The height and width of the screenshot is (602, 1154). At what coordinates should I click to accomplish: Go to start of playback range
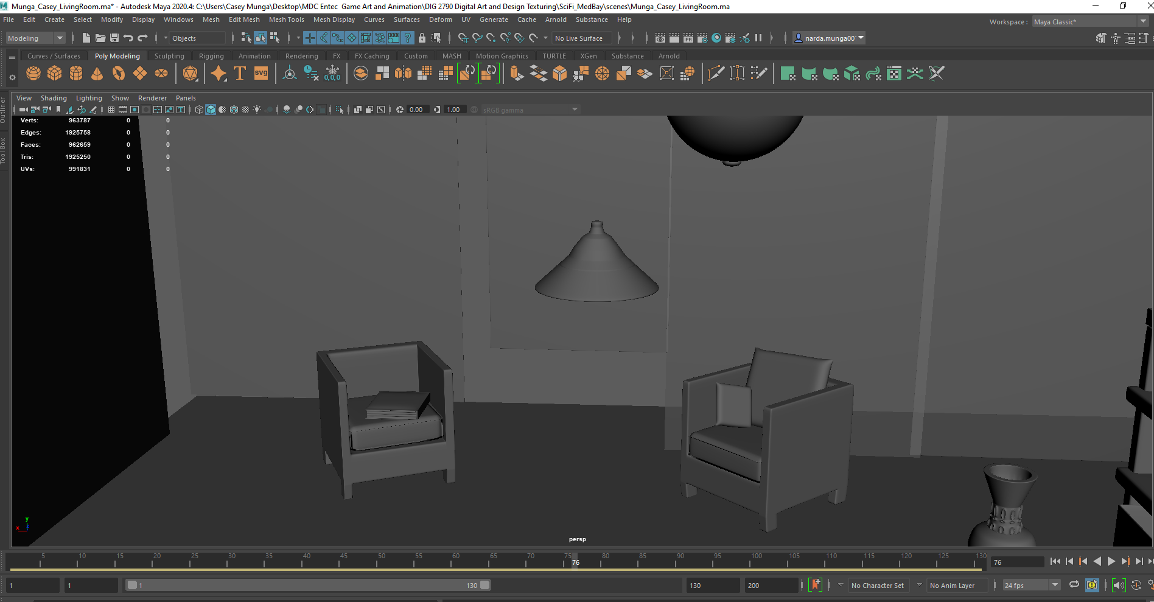click(1055, 561)
